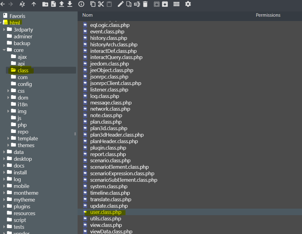The height and width of the screenshot is (234, 302).
Task: Switch view with the grid icon
Action: 177,4
